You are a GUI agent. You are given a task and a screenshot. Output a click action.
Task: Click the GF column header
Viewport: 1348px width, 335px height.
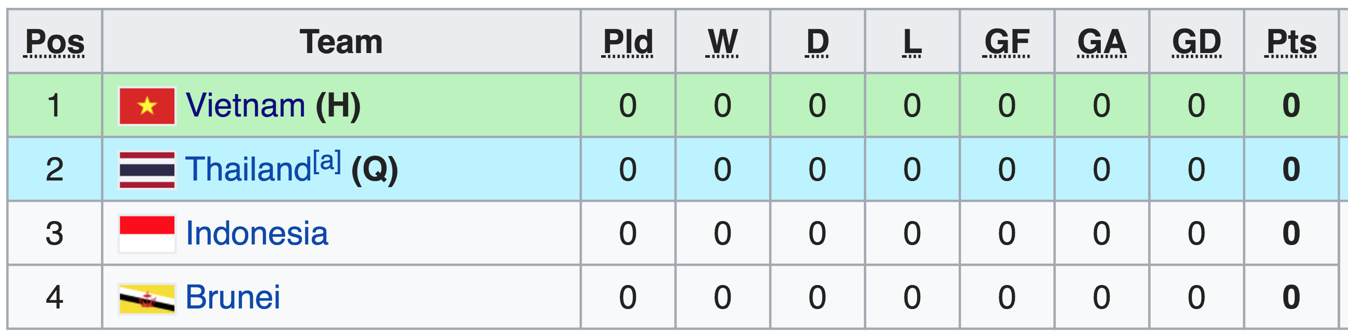1007,42
